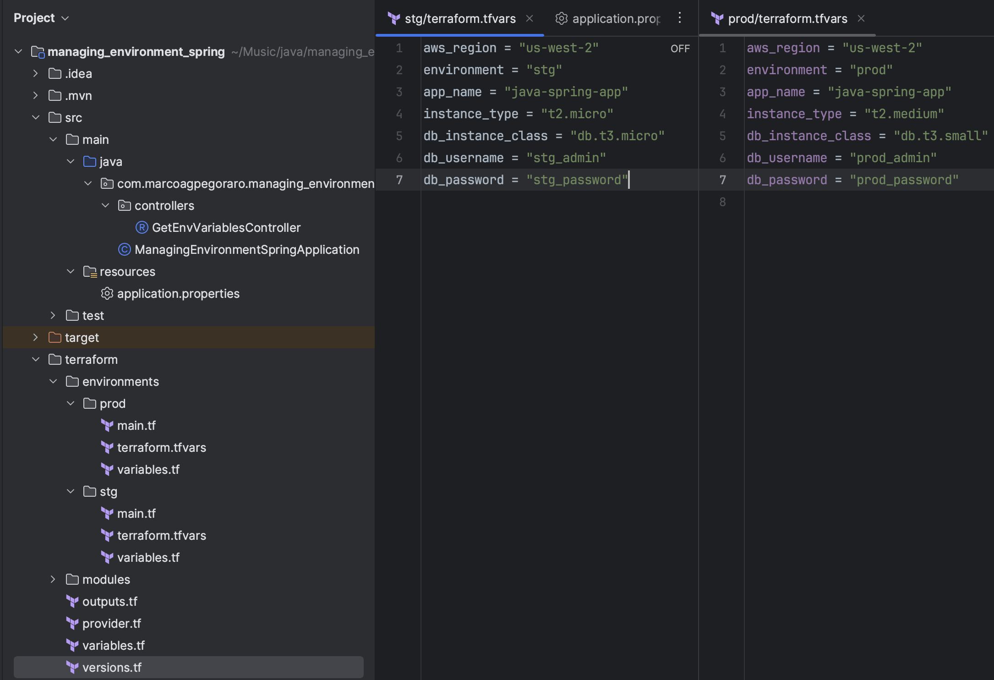
Task: Select outputs.tf file
Action: pyautogui.click(x=110, y=601)
